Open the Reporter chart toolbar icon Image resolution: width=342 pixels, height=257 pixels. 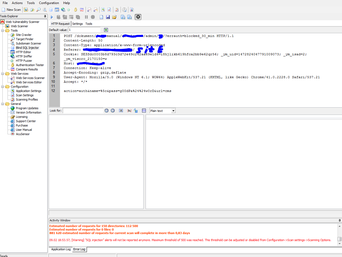pos(132,10)
